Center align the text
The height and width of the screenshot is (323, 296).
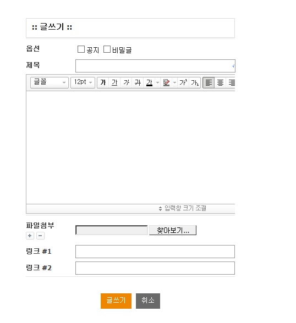point(220,82)
